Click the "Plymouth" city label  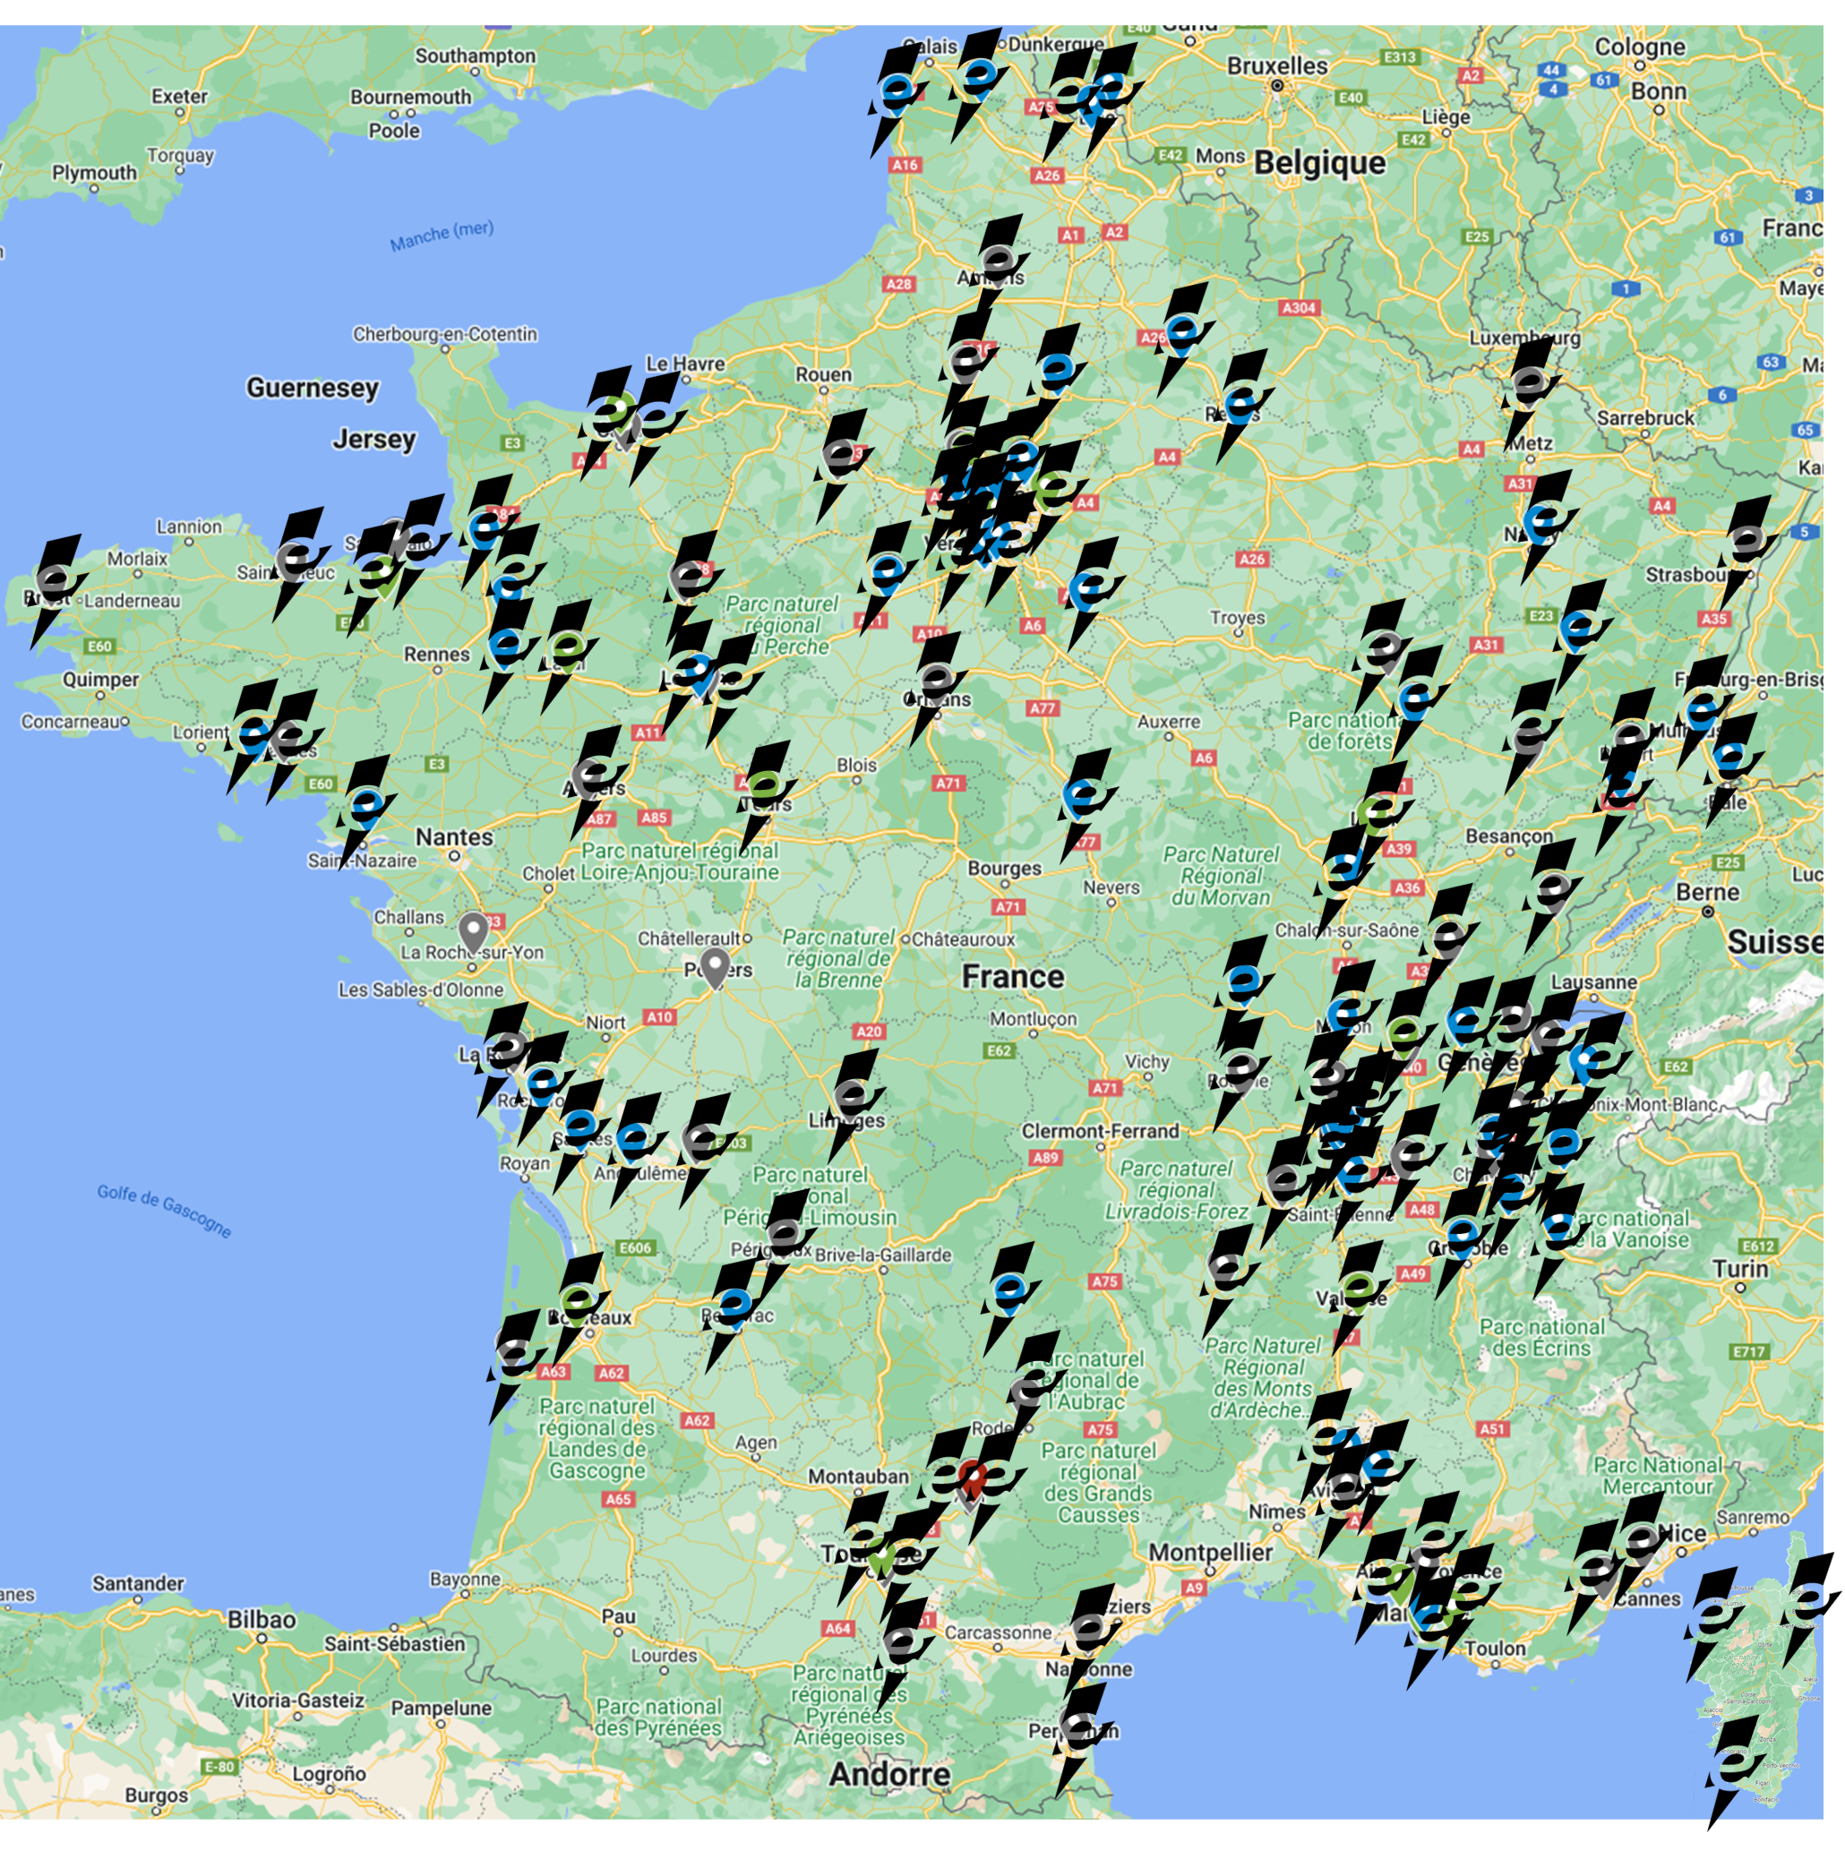[94, 172]
